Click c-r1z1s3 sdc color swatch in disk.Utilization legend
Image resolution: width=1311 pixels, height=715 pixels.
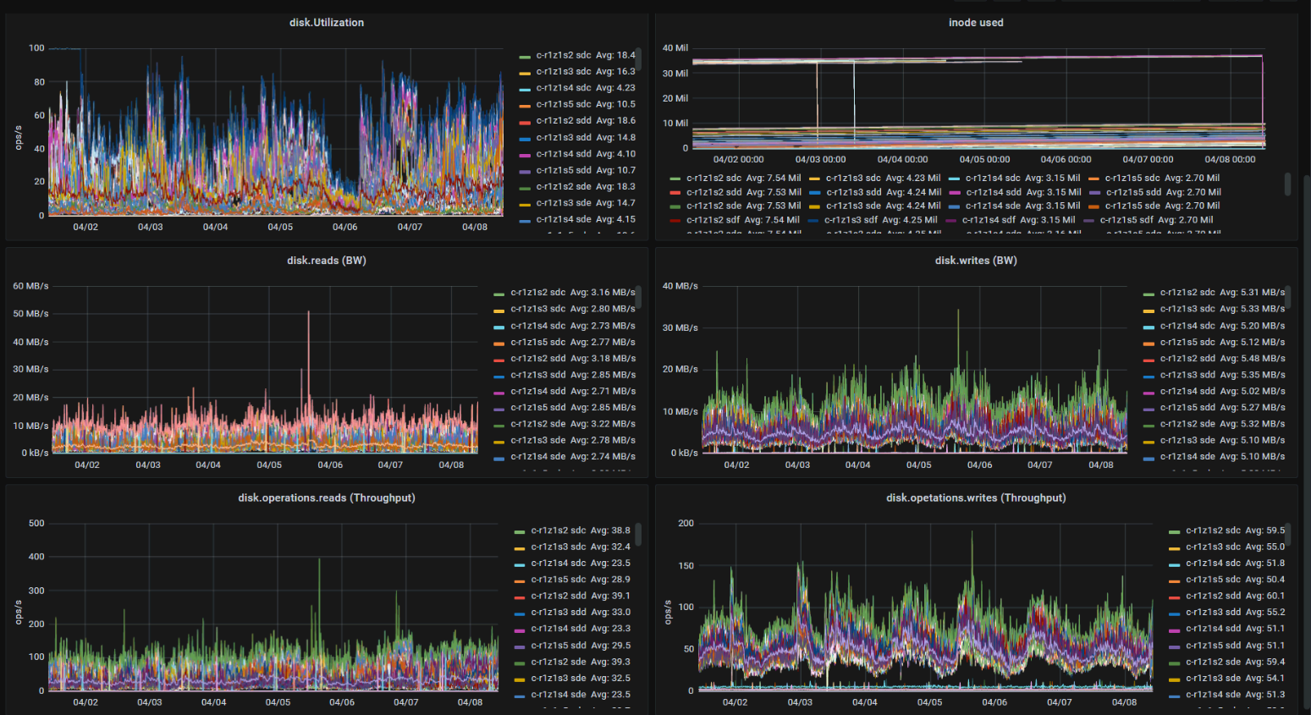(525, 74)
